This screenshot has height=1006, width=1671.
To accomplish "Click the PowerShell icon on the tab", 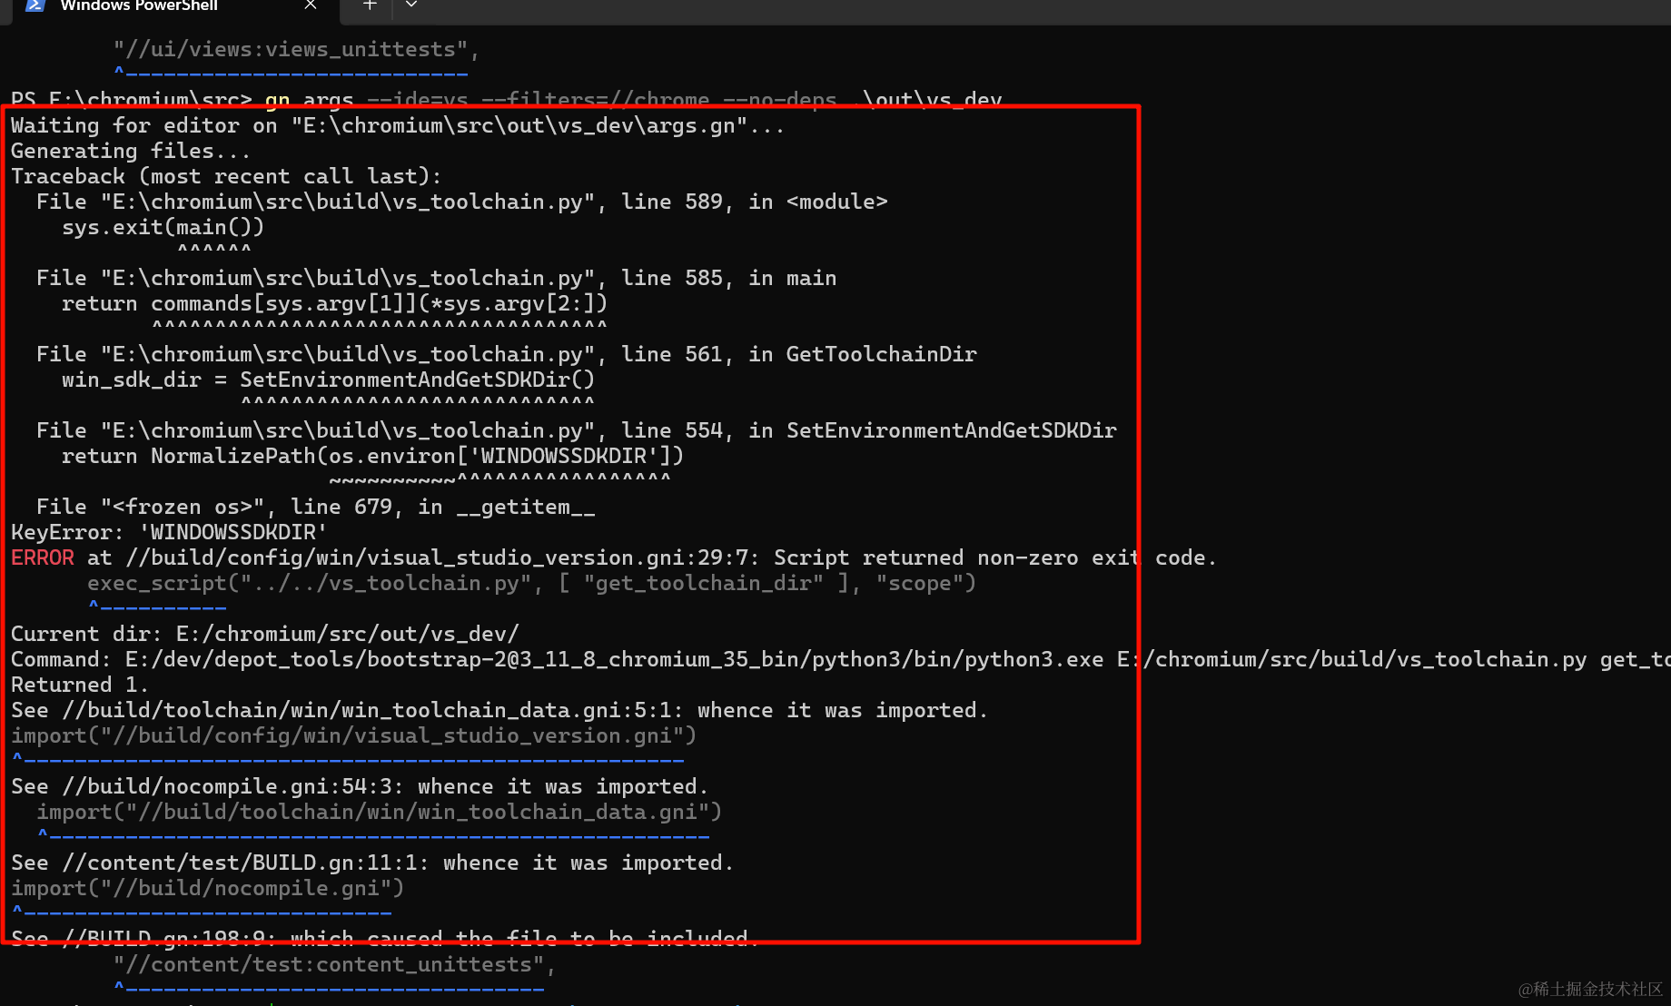I will (35, 5).
